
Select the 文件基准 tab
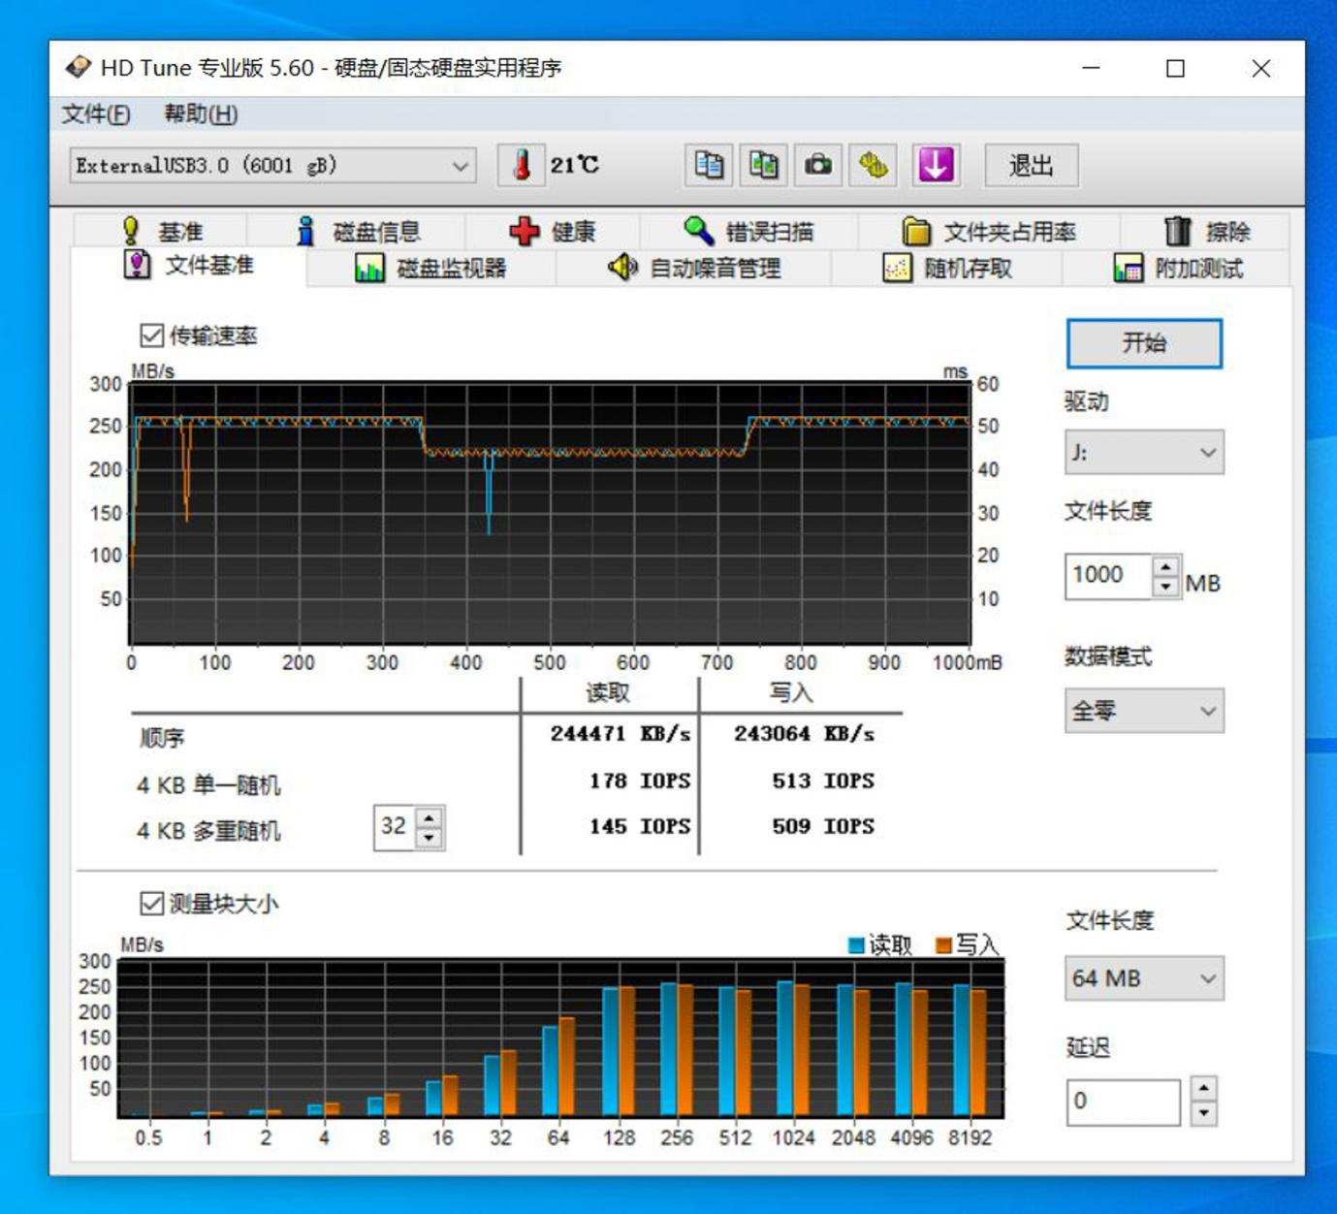pyautogui.click(x=189, y=266)
